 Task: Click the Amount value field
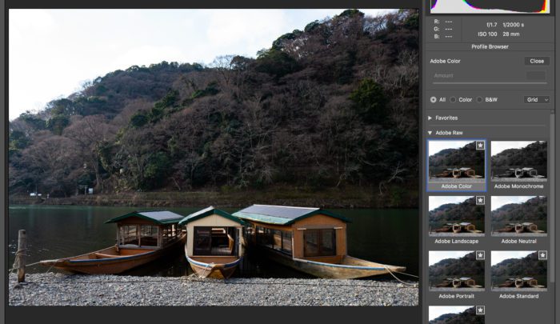click(536, 75)
